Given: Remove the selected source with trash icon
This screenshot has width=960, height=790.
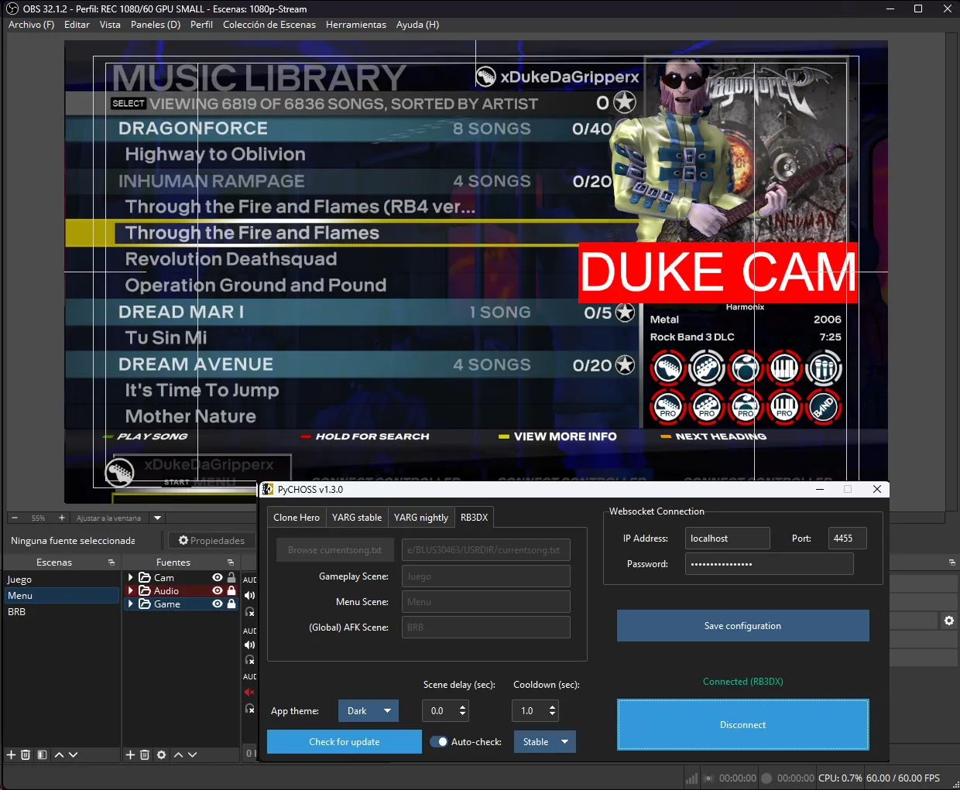Looking at the screenshot, I should tap(145, 754).
